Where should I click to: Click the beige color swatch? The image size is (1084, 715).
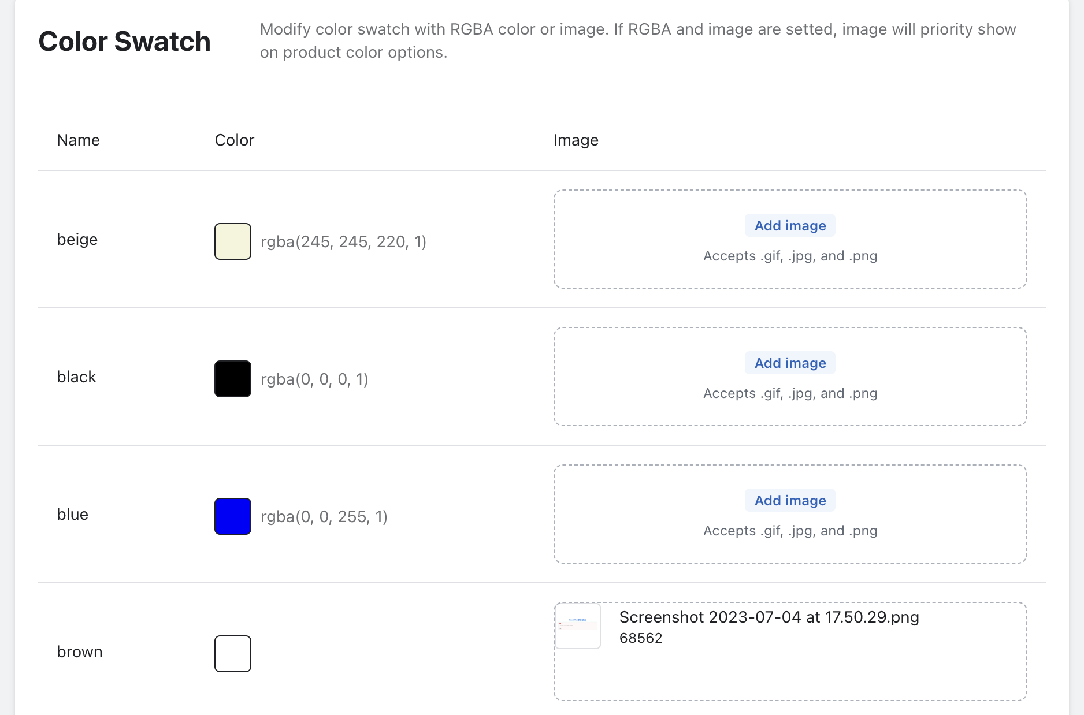pyautogui.click(x=232, y=241)
